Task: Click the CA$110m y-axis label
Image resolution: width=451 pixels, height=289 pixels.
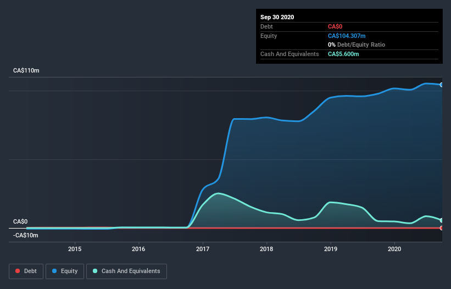Action: (26, 70)
